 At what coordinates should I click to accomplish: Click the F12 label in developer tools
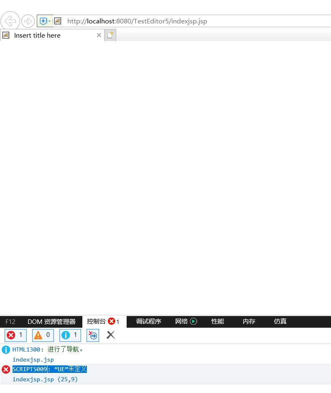click(10, 321)
